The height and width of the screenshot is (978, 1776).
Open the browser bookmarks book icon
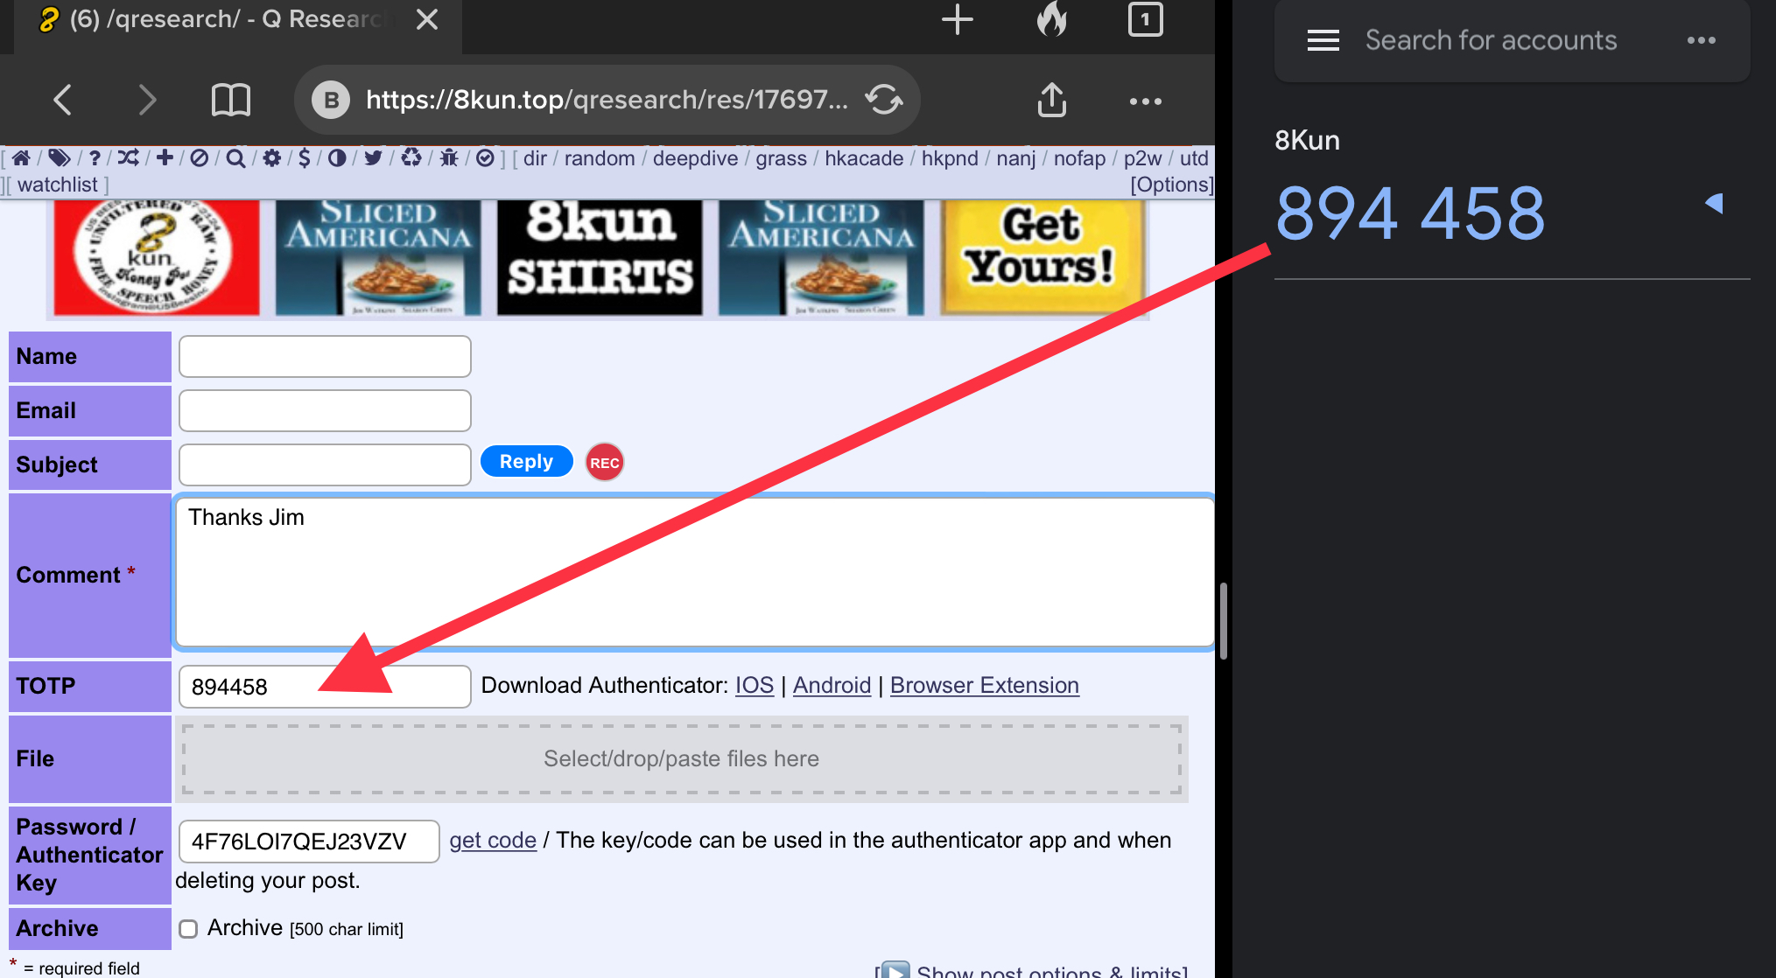231,101
